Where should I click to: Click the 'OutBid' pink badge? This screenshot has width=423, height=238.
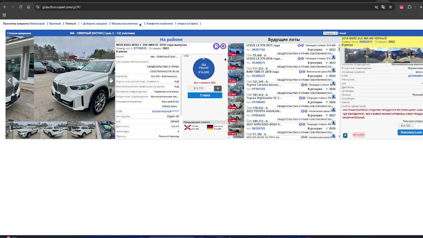tap(359, 135)
